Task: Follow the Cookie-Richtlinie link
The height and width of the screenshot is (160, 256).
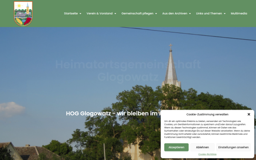Action: click(207, 154)
